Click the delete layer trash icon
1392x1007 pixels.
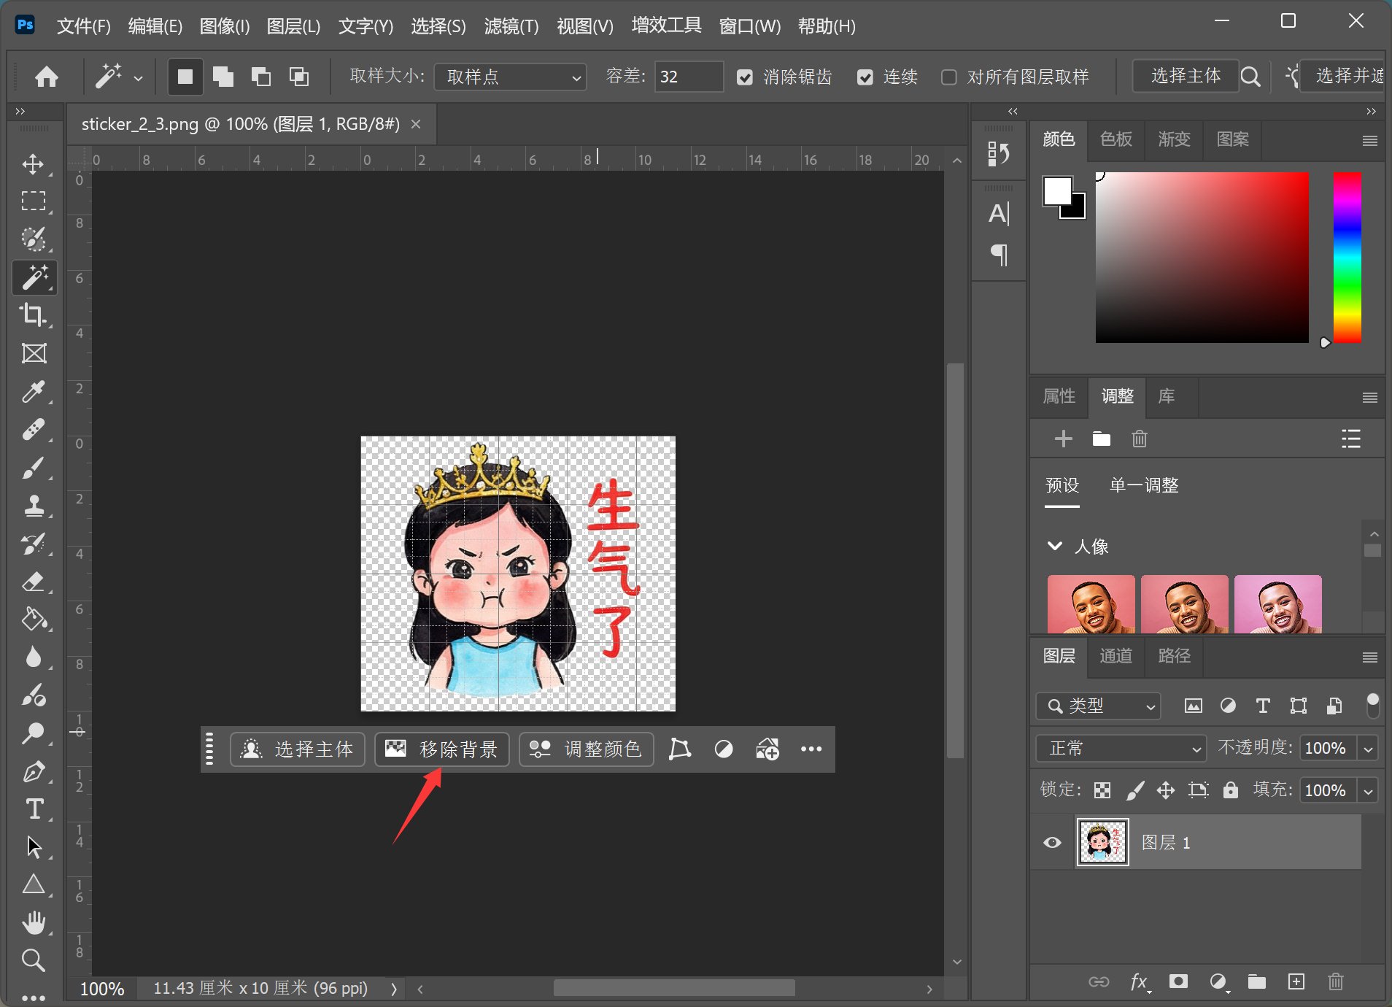pos(1335,981)
